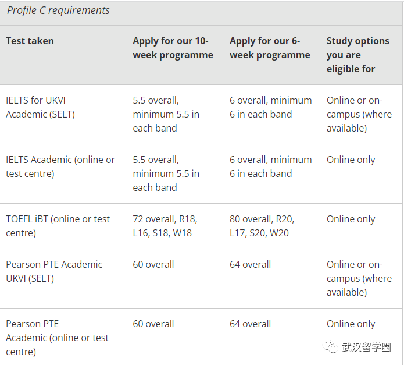Click the Pearson PTE Academic UKVI (SELT) cell
This screenshot has height=365, width=404.
54,271
